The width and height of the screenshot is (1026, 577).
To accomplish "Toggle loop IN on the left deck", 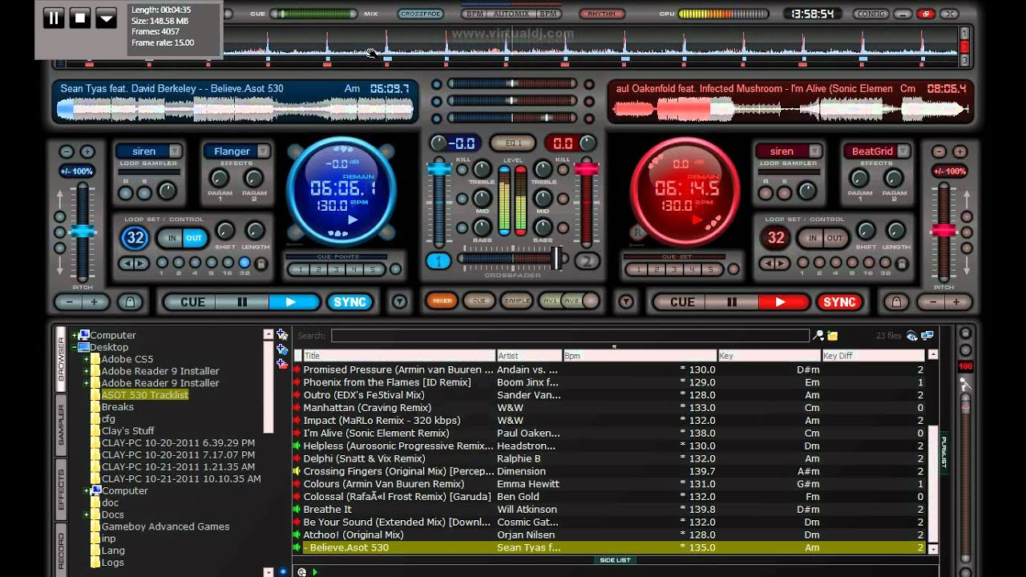I will (x=171, y=238).
